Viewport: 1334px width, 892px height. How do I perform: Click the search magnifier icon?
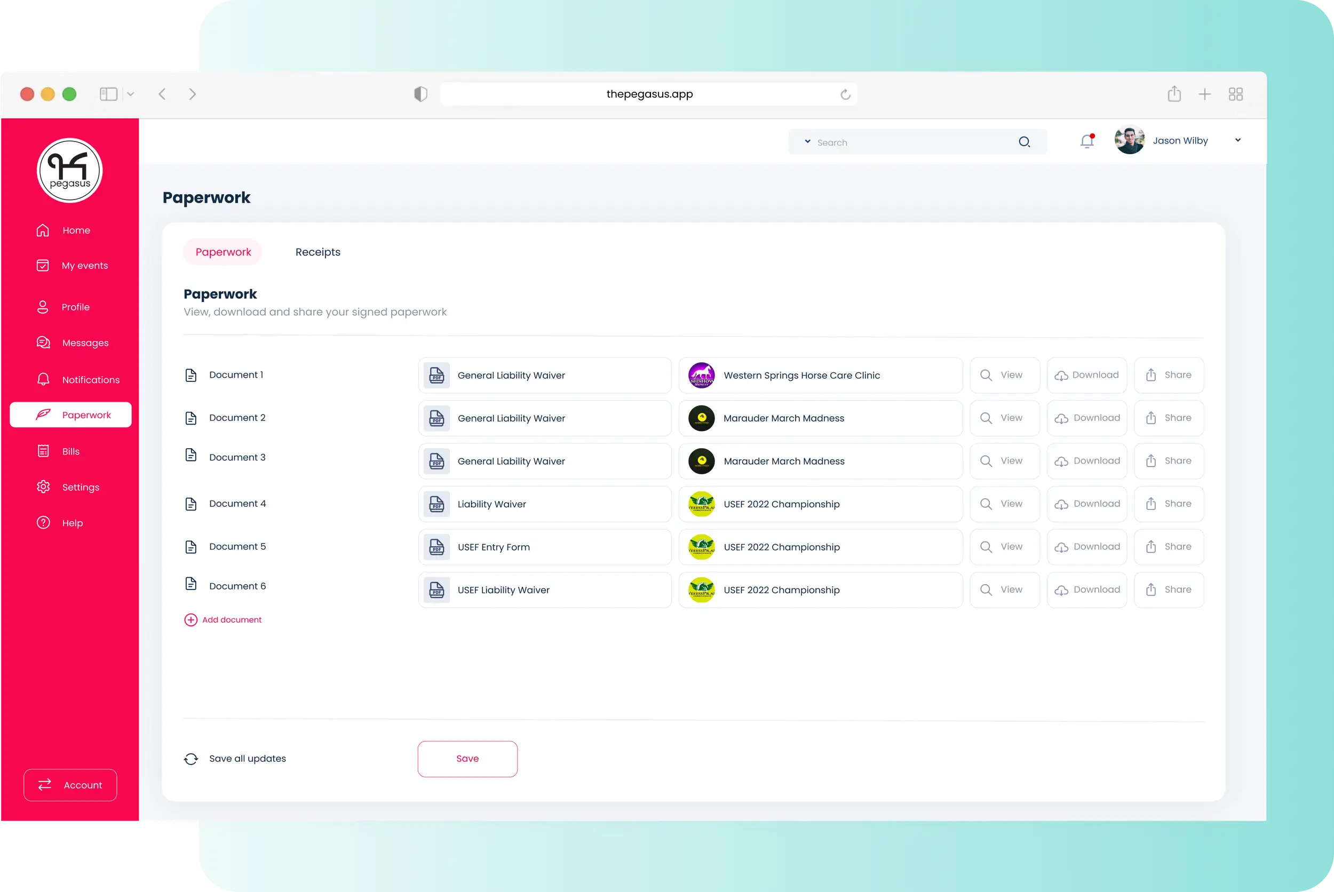point(1024,142)
